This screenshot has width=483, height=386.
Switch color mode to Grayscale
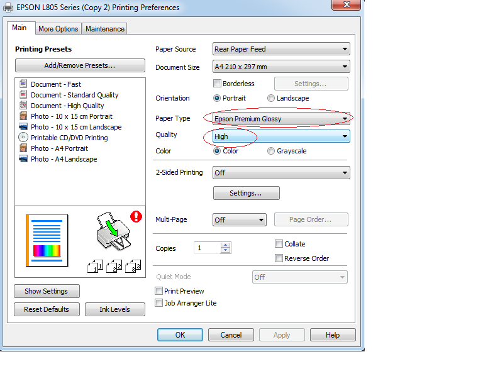point(271,151)
